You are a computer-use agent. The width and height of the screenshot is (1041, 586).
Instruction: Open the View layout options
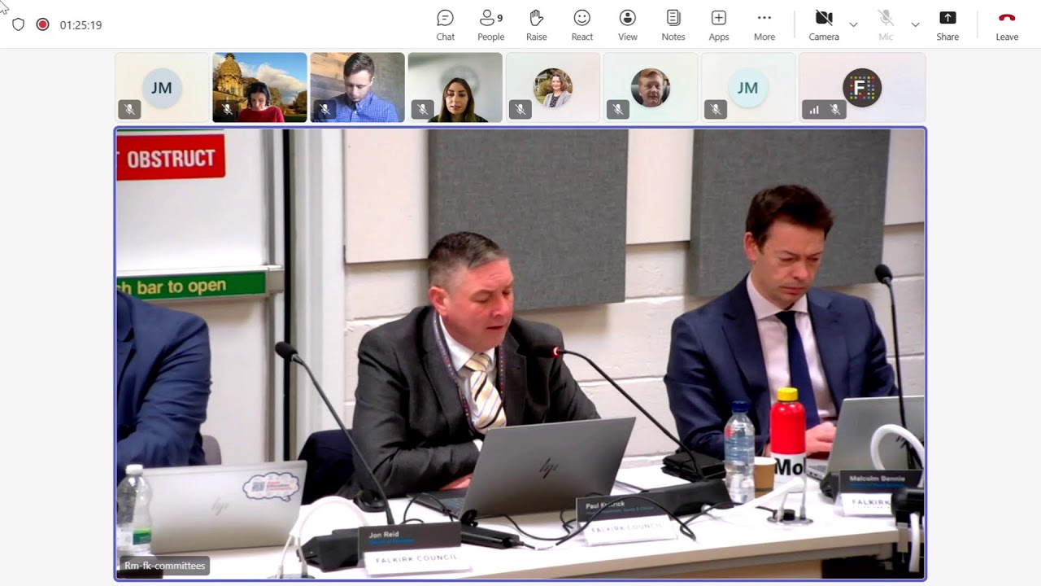pyautogui.click(x=627, y=25)
